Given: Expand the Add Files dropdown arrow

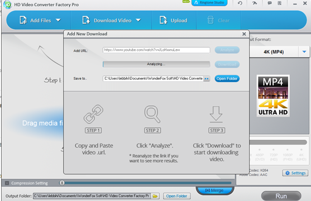Looking at the screenshot, I should click(58, 20).
